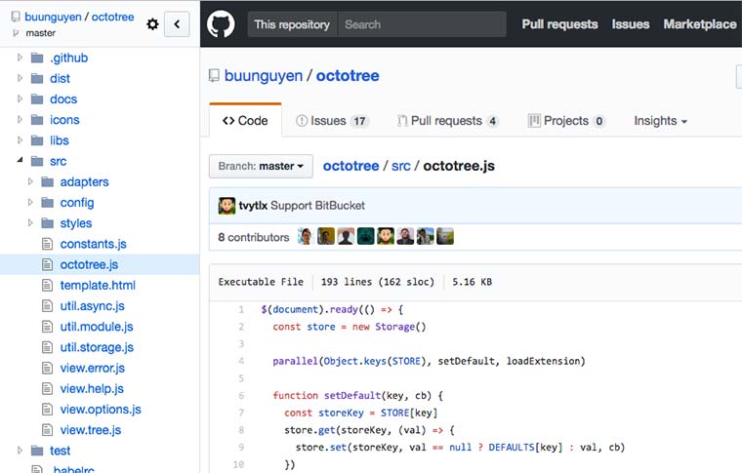742x473 pixels.
Task: Click the tvytlx commit author avatar
Action: [227, 206]
